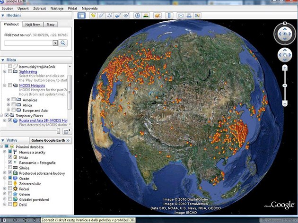The width and height of the screenshot is (298, 223).
Task: Collapse the Vrstvy panel
Action: pyautogui.click(x=3, y=140)
